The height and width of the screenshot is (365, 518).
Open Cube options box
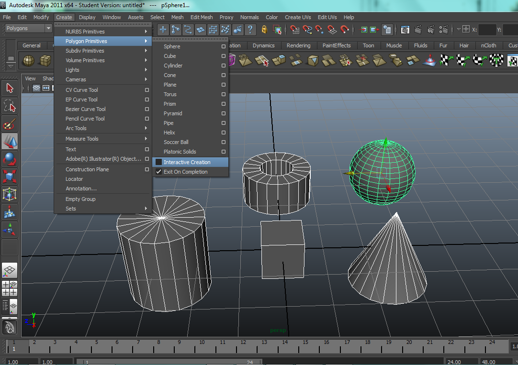[x=224, y=56]
